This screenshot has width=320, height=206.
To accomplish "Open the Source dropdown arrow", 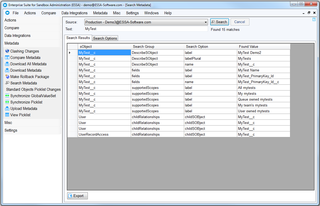I will [206, 22].
